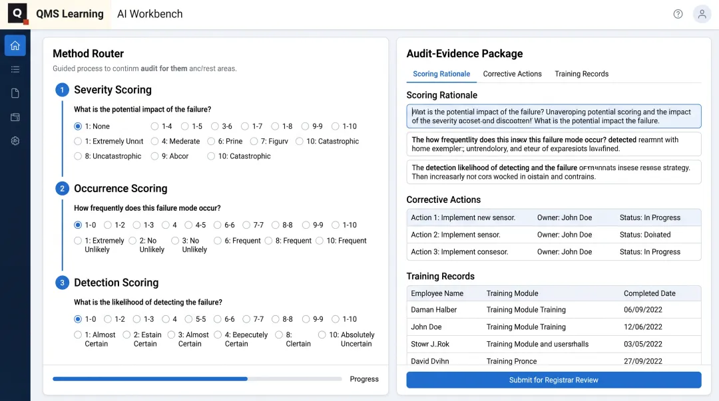Select severity 10: Catastrophic beside Figurv
Image resolution: width=719 pixels, height=401 pixels.
point(300,141)
